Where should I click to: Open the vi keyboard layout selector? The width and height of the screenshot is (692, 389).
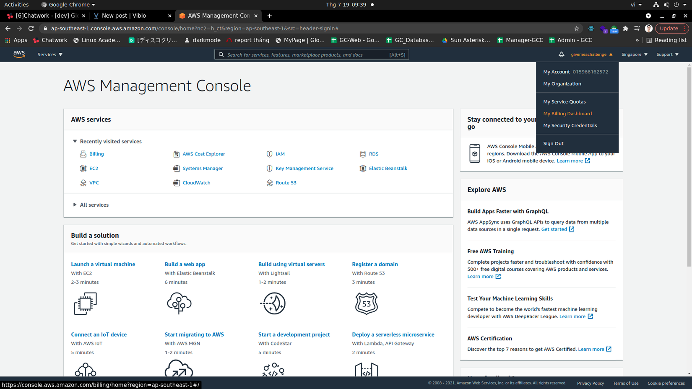[x=636, y=5]
